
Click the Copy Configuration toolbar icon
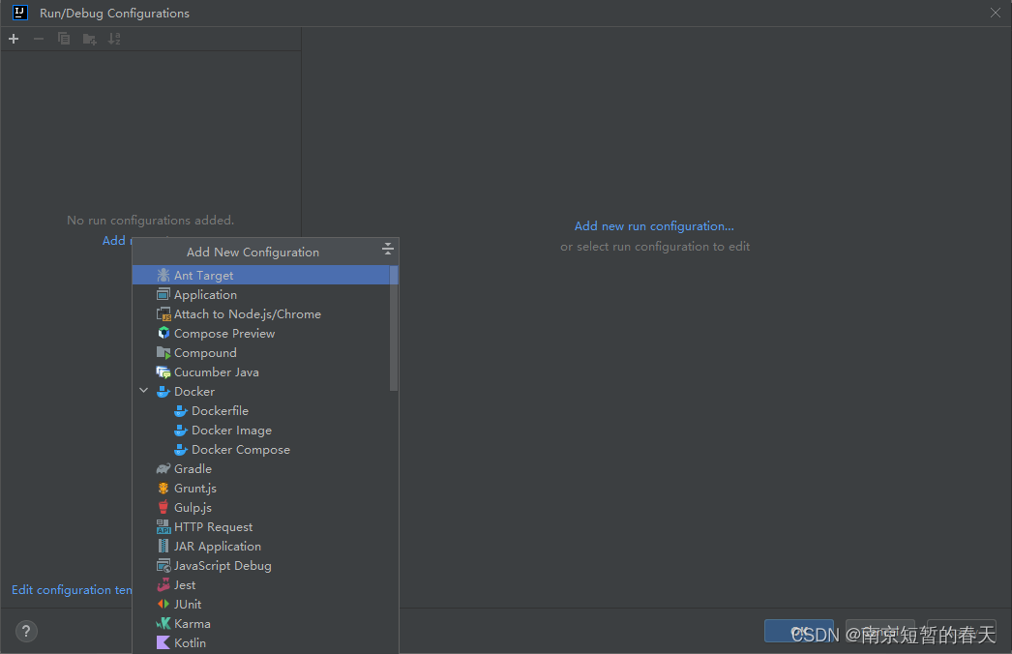[x=64, y=39]
